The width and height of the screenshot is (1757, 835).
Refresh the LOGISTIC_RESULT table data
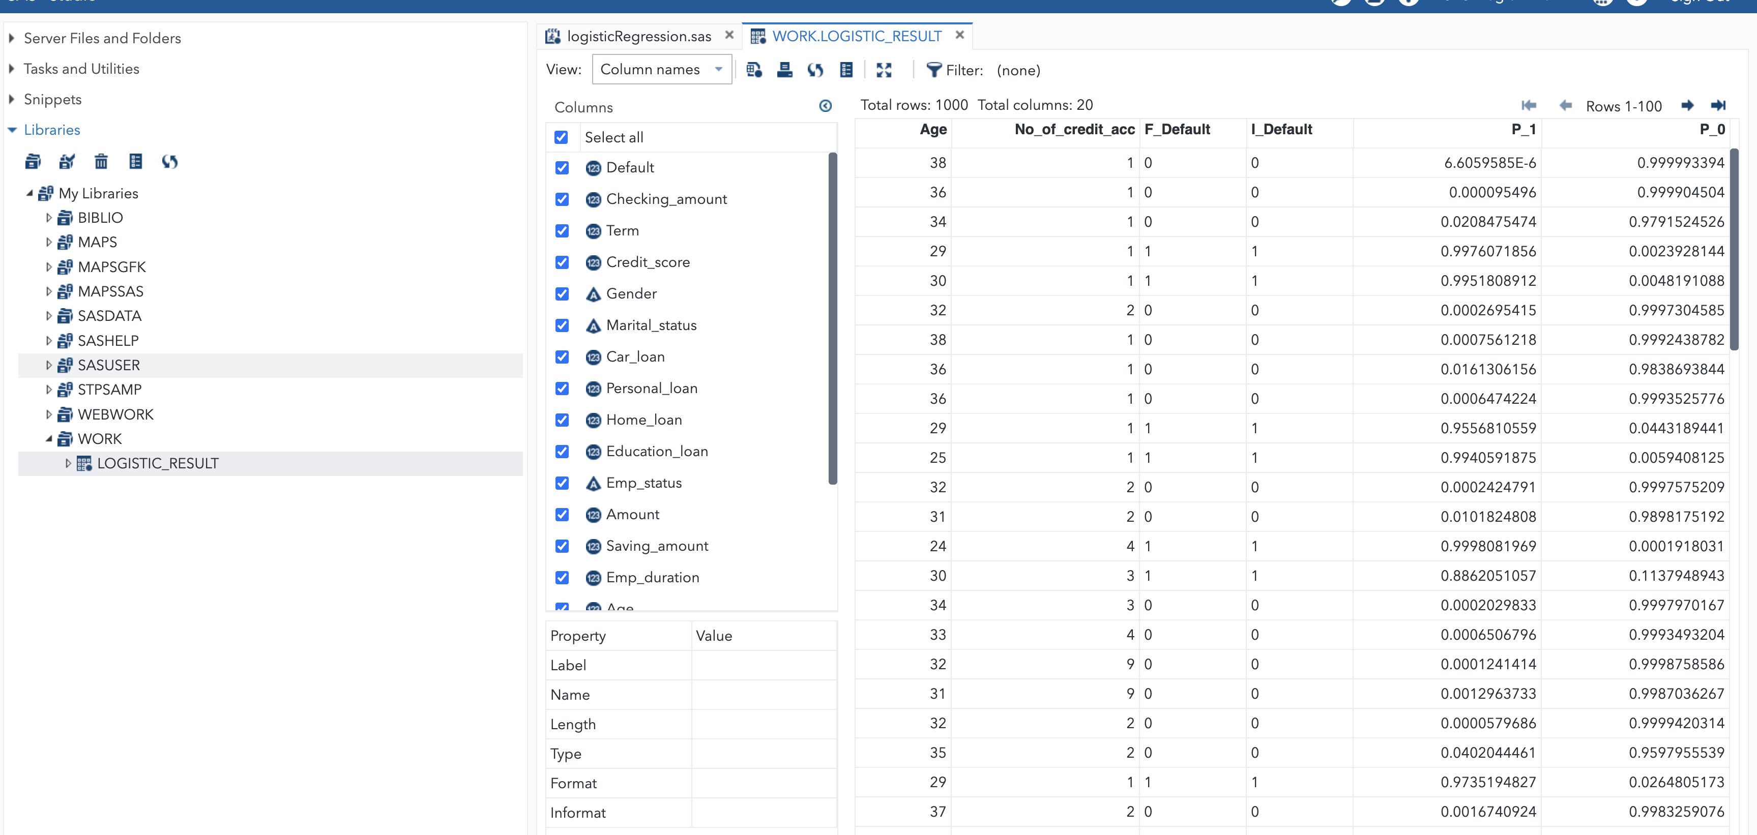pos(816,70)
